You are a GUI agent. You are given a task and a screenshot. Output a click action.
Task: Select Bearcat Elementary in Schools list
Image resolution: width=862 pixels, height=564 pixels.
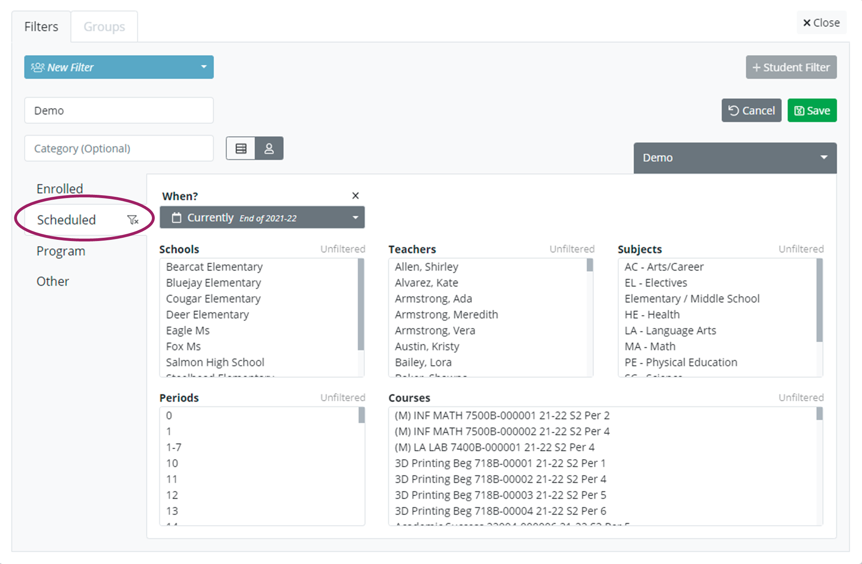[214, 267]
